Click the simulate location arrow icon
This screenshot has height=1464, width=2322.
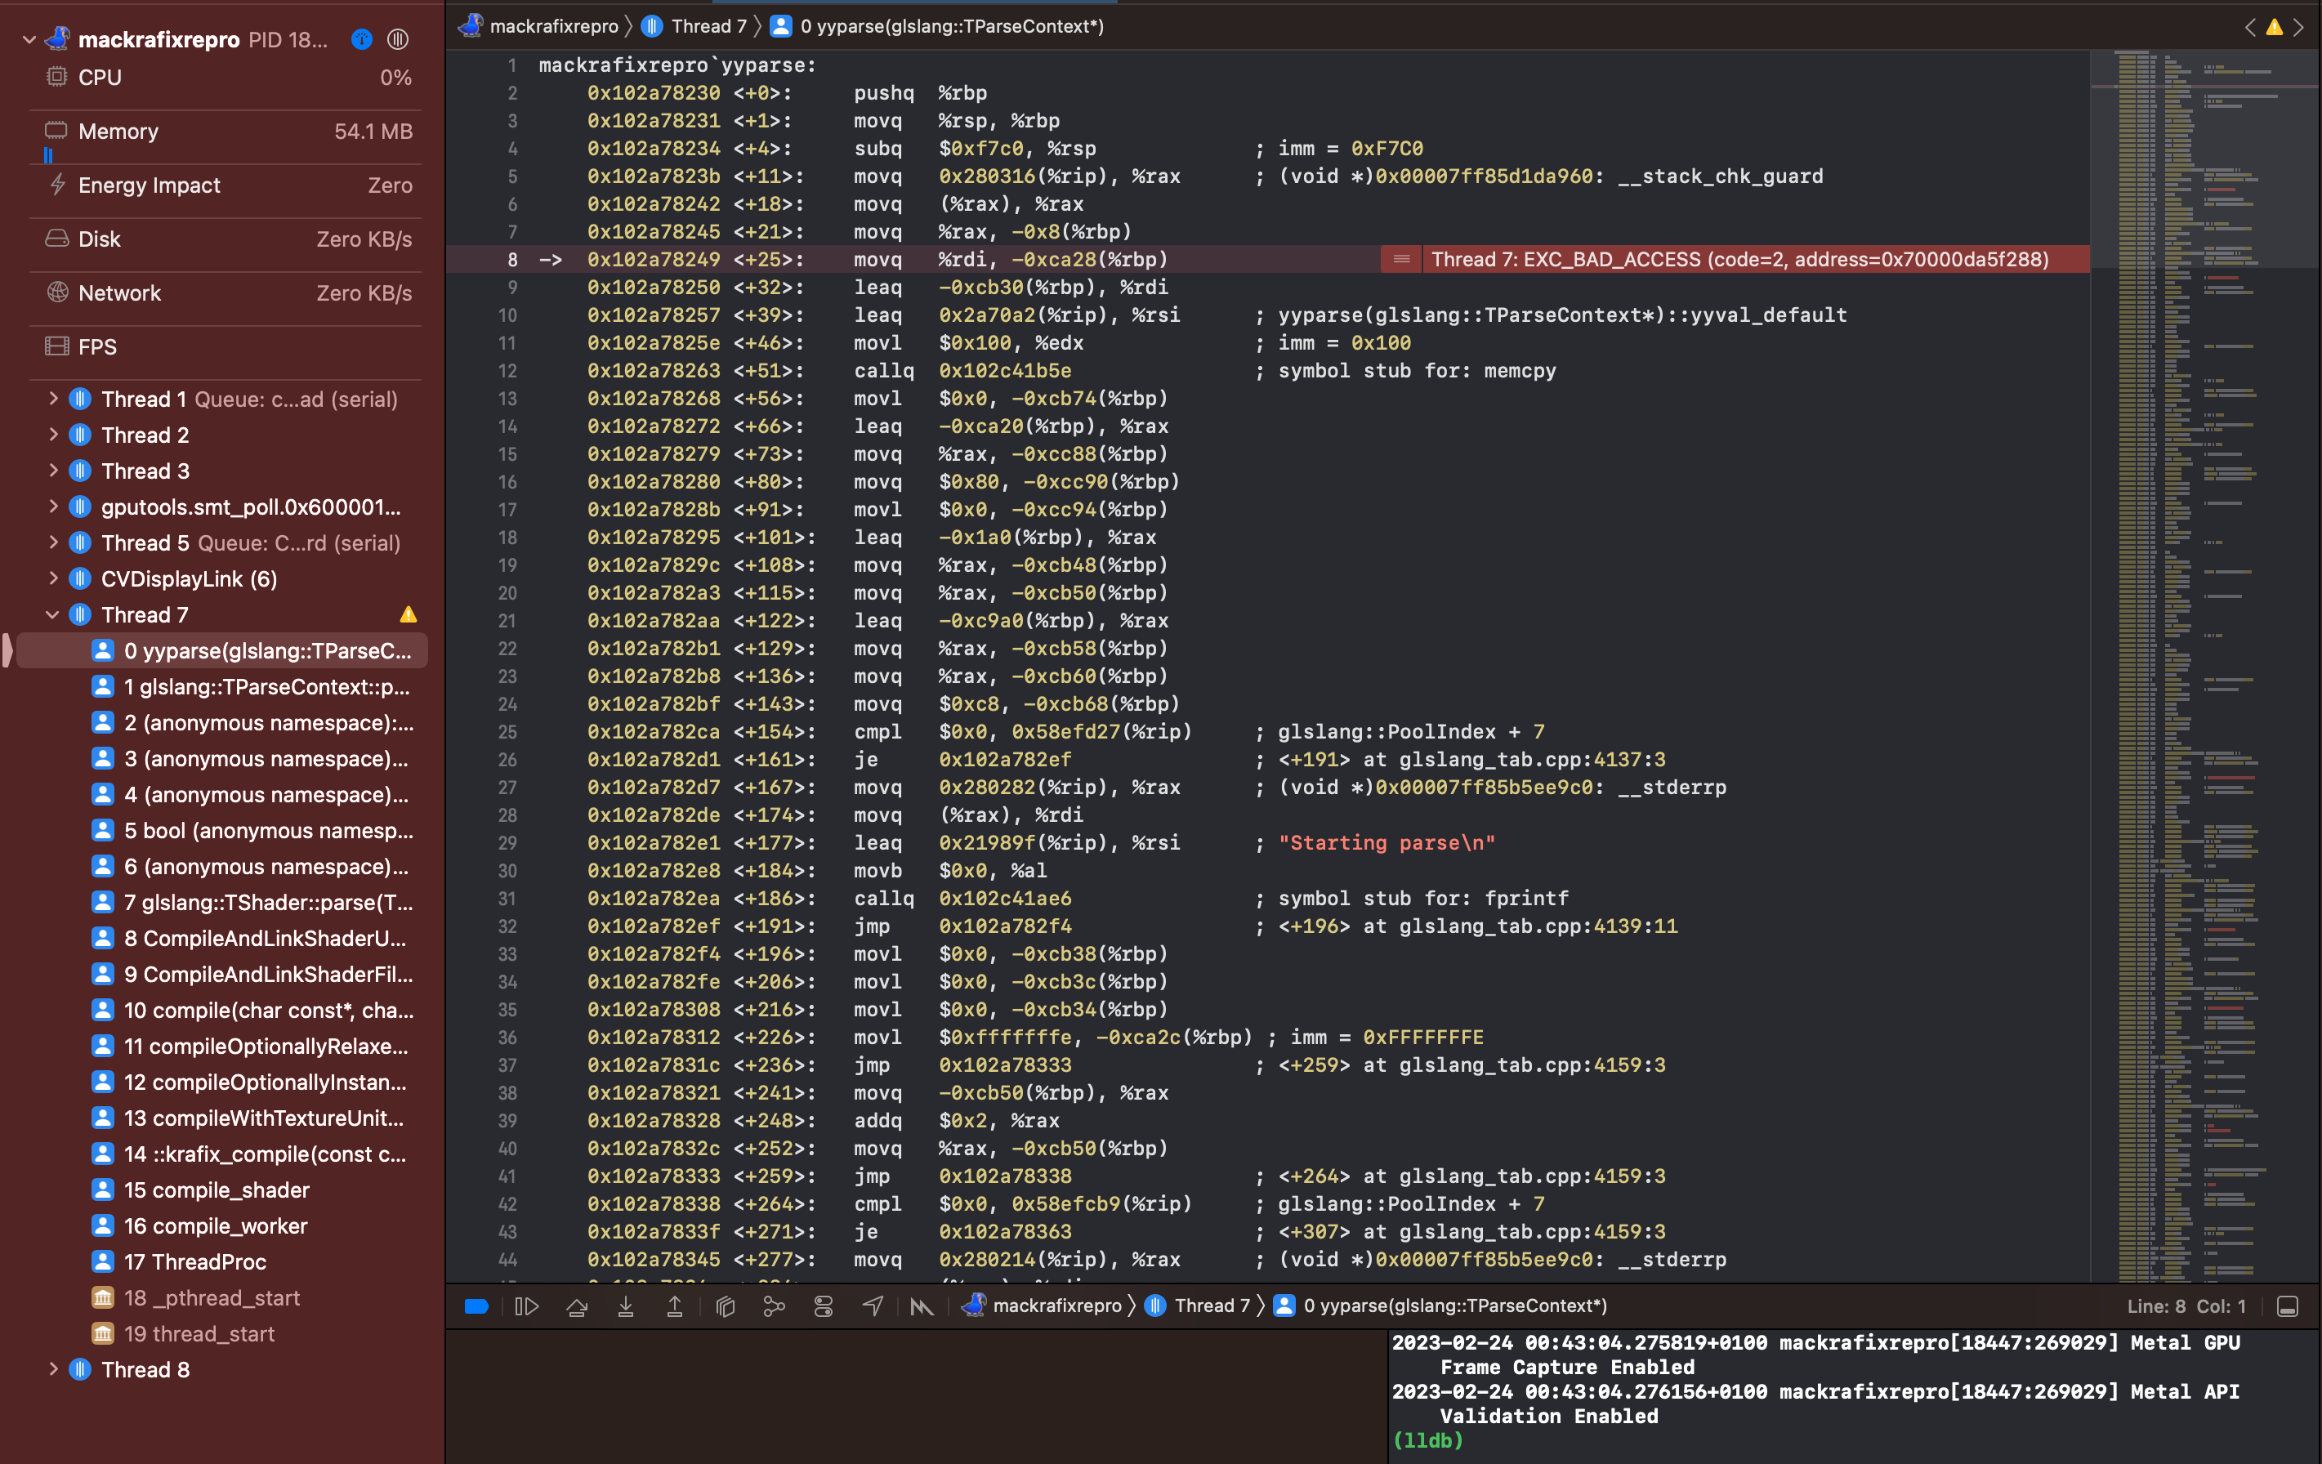click(x=873, y=1306)
